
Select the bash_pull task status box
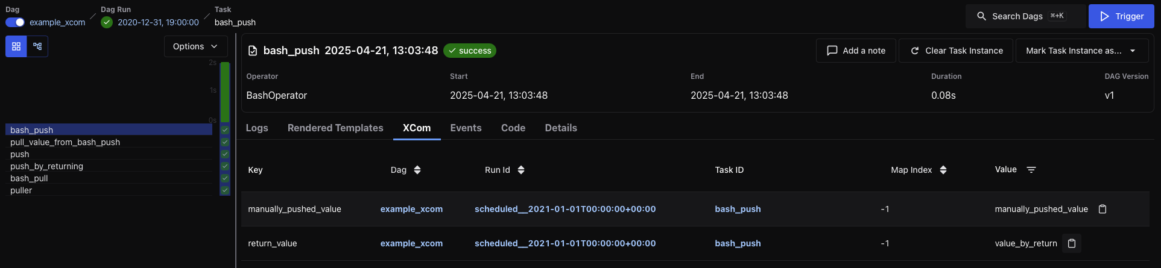coord(225,178)
